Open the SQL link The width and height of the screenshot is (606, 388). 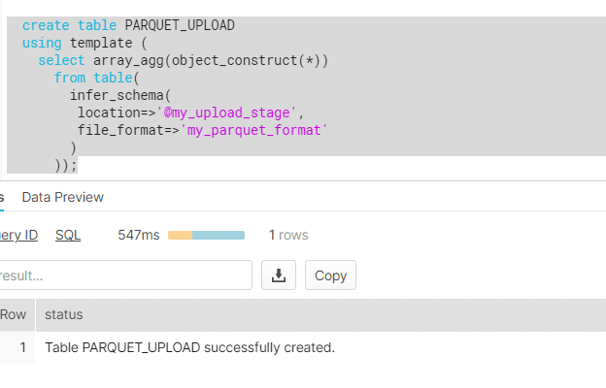(x=68, y=235)
